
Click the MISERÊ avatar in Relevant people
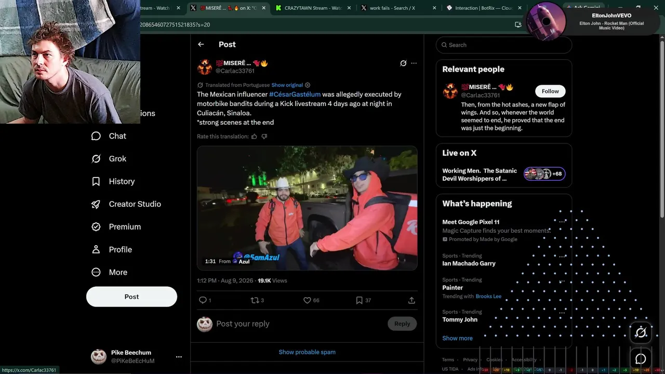(x=450, y=91)
